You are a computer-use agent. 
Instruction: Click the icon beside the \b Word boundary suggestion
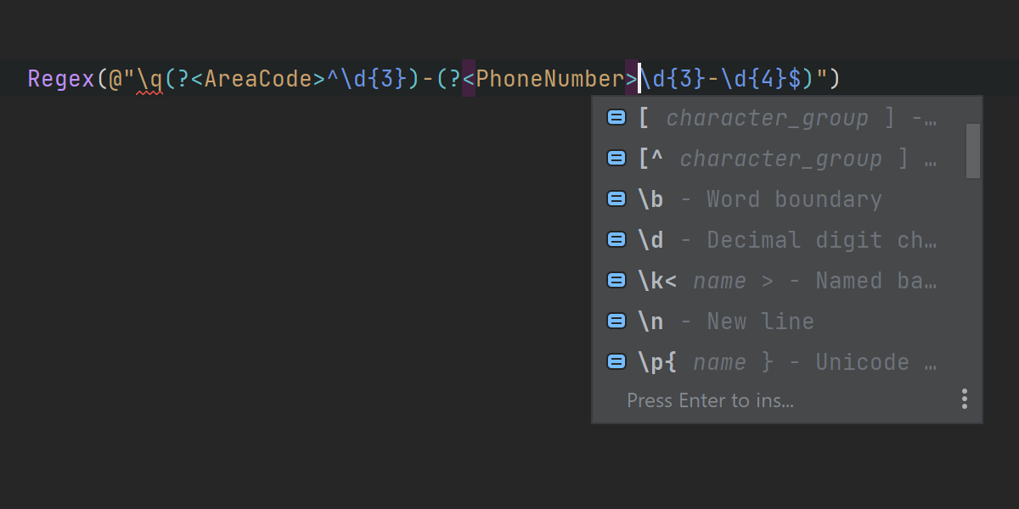tap(616, 199)
